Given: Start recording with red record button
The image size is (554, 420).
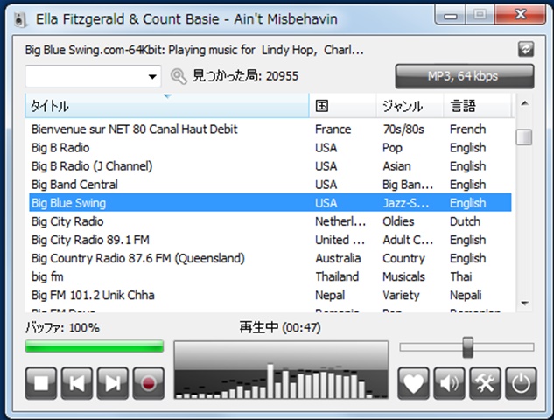Looking at the screenshot, I should point(149,383).
